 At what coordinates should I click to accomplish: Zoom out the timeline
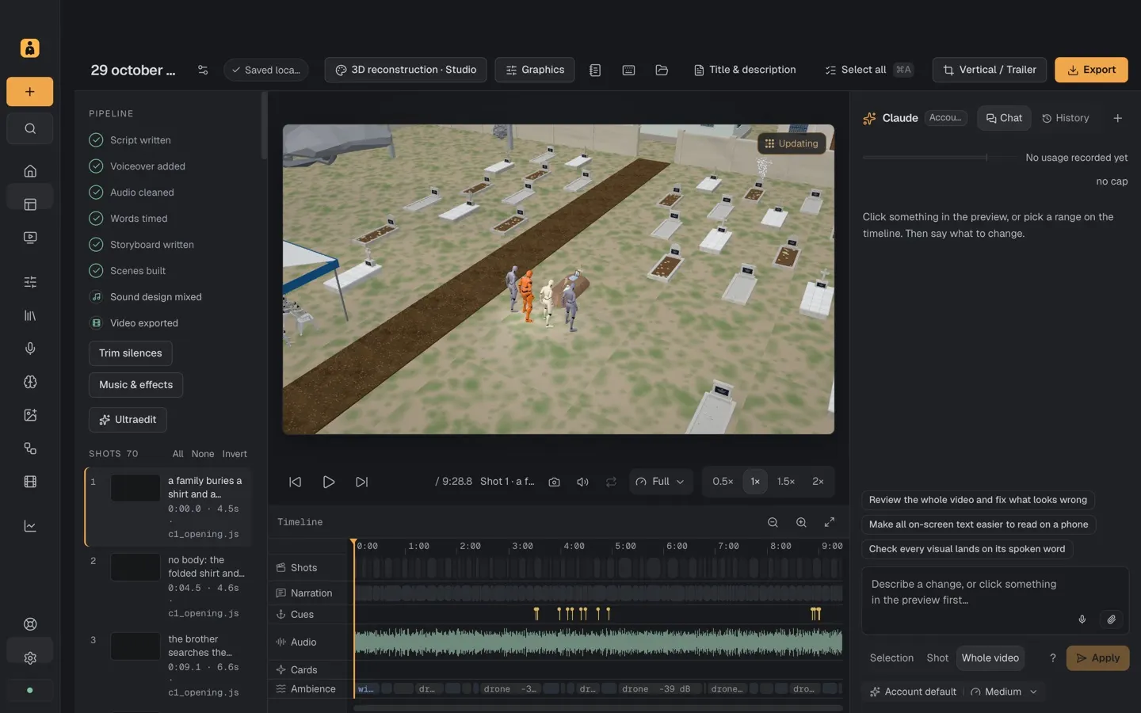click(773, 522)
